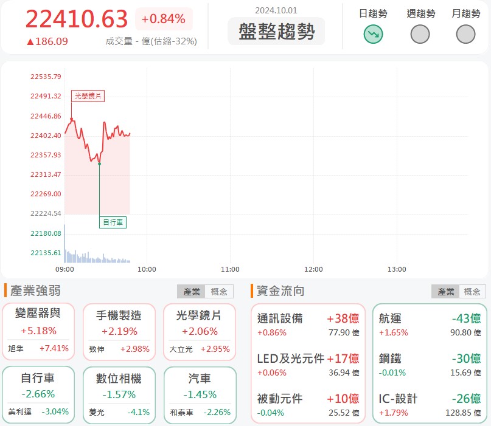Image resolution: width=491 pixels, height=426 pixels.
Task: Click the LED及光元件 fund inflow row
Action: pos(308,365)
